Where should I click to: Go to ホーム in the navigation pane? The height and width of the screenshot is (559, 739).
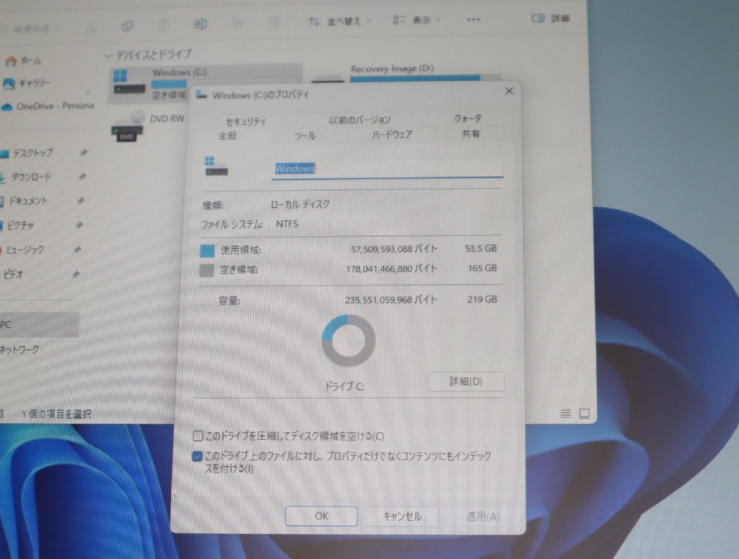[x=23, y=60]
